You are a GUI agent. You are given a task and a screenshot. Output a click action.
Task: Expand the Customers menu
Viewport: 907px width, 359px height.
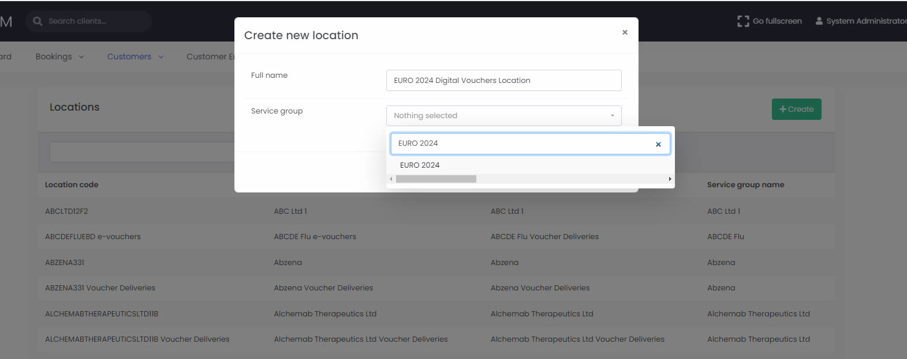135,56
